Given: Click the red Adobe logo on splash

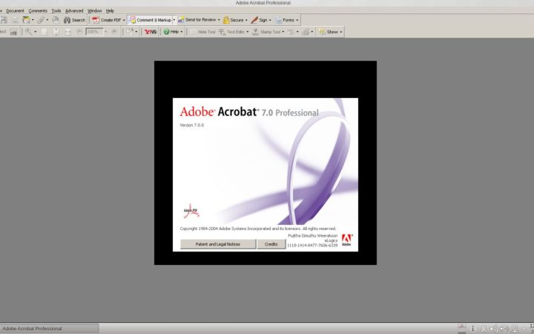Looking at the screenshot, I should point(347,240).
